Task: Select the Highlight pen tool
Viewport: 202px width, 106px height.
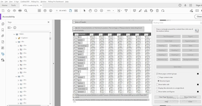Action: (140, 11)
